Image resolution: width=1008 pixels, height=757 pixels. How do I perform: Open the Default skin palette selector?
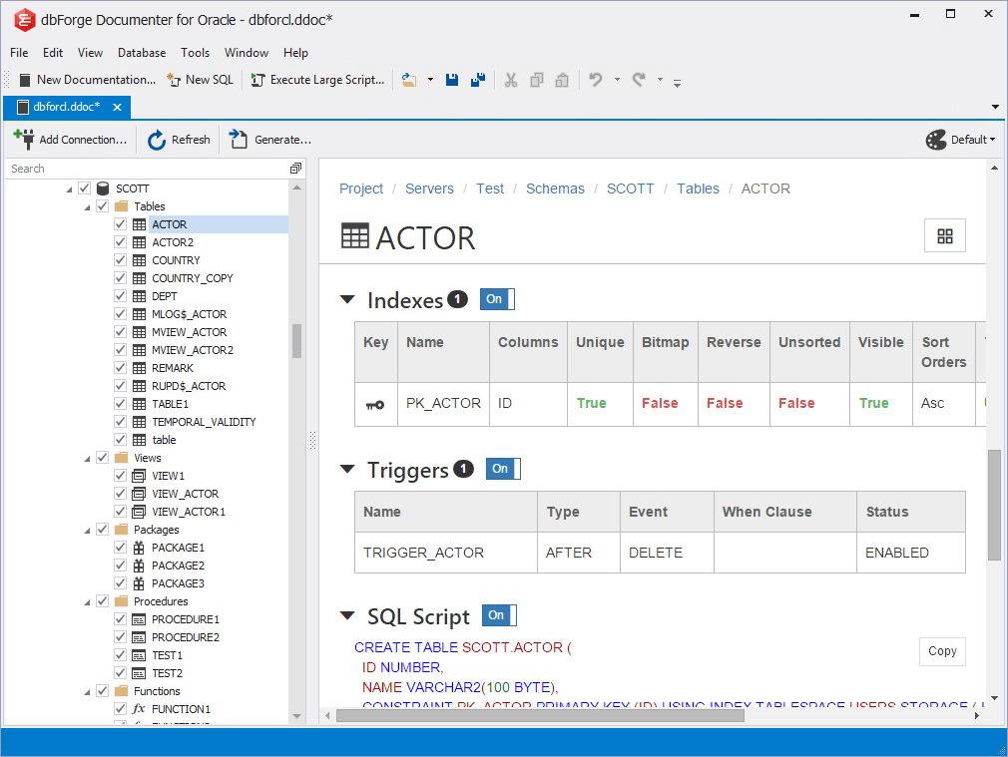tap(959, 140)
